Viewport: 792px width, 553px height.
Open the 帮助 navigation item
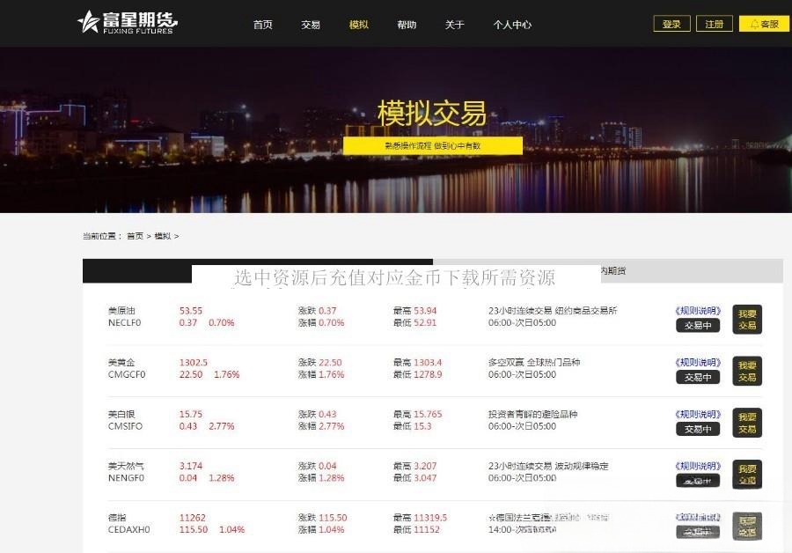(406, 25)
